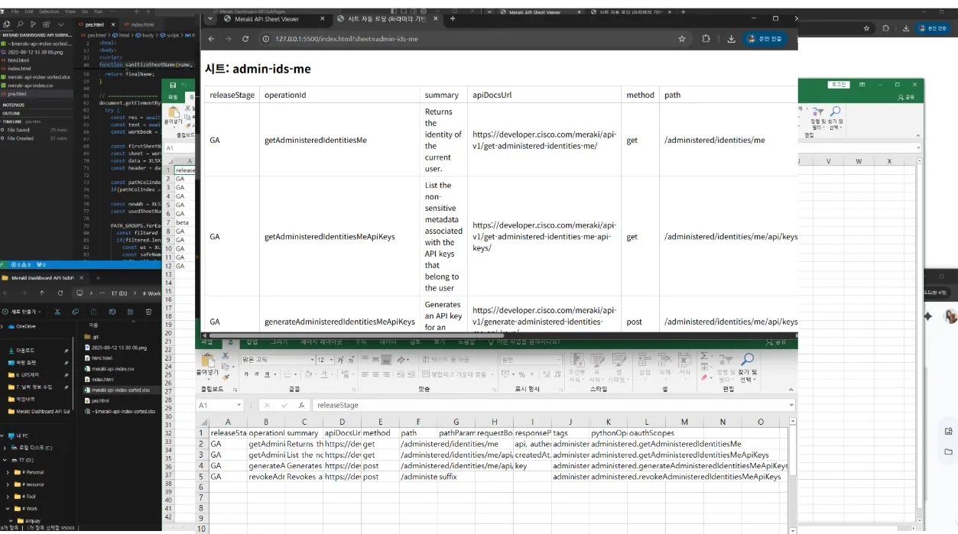Expand the Excel formula bar
Image resolution: width=958 pixels, height=534 pixels.
[791, 406]
